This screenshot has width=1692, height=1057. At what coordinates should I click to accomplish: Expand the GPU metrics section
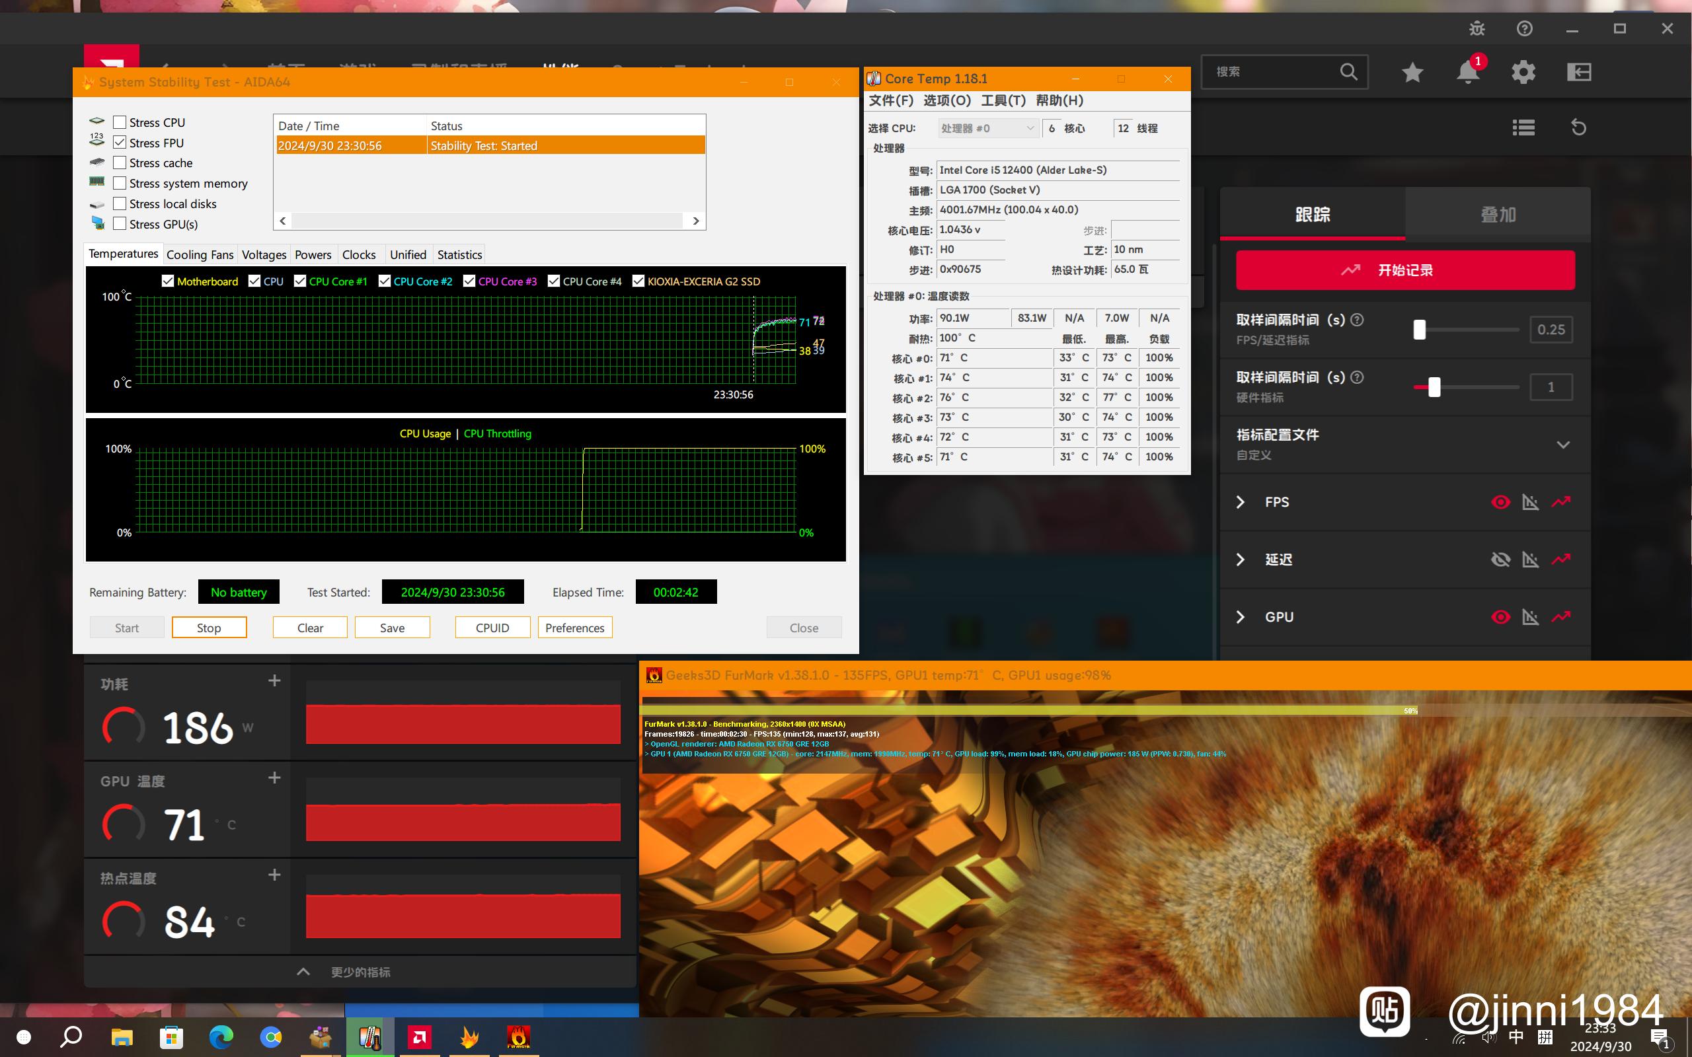1241,616
